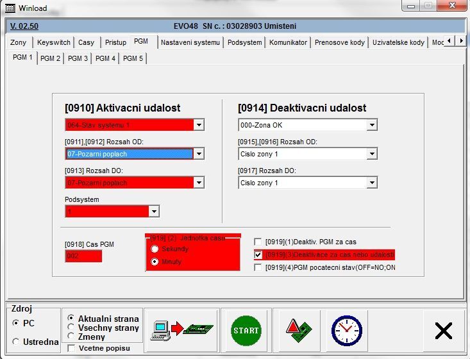Switch to the PGM 3 tab
This screenshot has height=359, width=470.
[78, 58]
